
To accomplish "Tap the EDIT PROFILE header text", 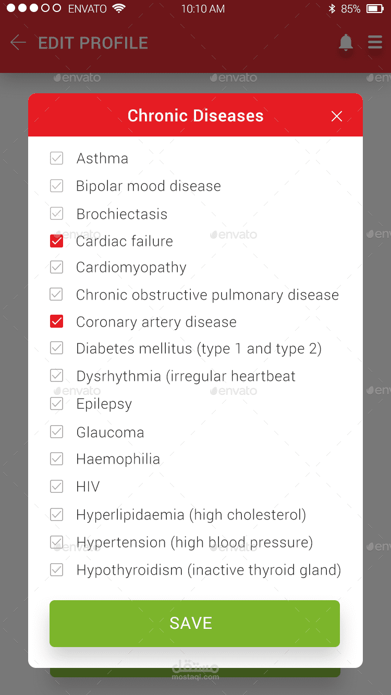I will tap(93, 43).
